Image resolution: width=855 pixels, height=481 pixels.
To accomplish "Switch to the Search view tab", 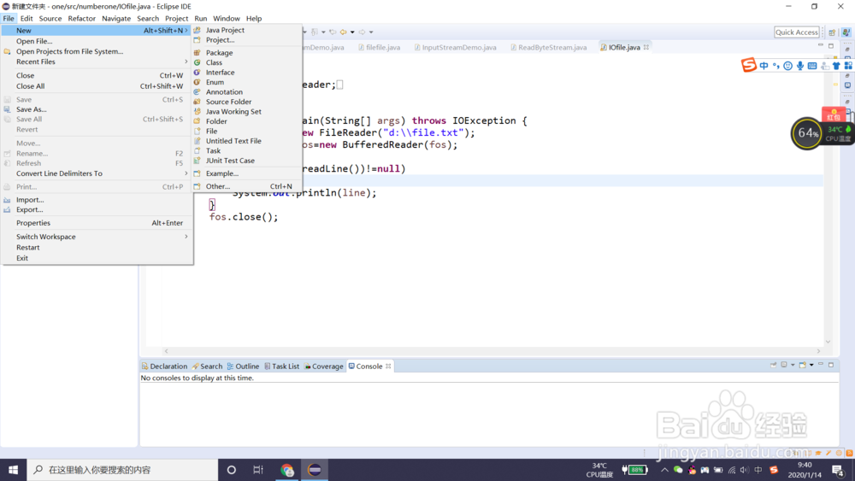I will (x=207, y=367).
